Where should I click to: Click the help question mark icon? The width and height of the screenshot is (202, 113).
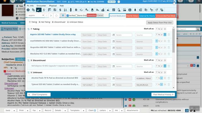(x=119, y=2)
